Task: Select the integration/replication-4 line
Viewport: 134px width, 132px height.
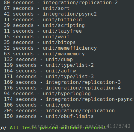Action: pyautogui.click(x=62, y=88)
